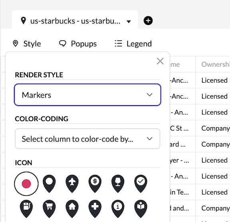The width and height of the screenshot is (230, 222).
Task: Choose the shopping cart pin marker icon
Action: pyautogui.click(x=49, y=209)
